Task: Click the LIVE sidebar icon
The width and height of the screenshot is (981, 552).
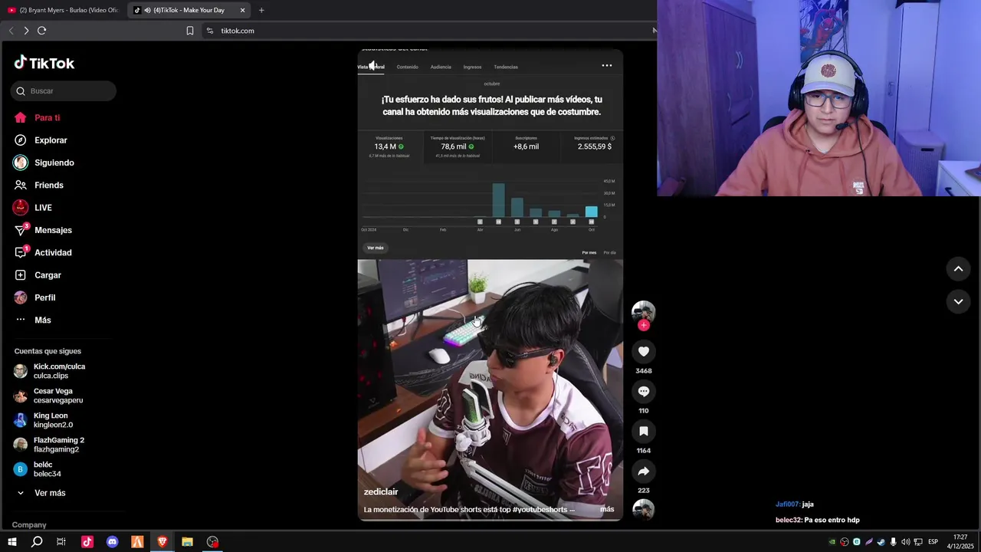Action: [21, 208]
